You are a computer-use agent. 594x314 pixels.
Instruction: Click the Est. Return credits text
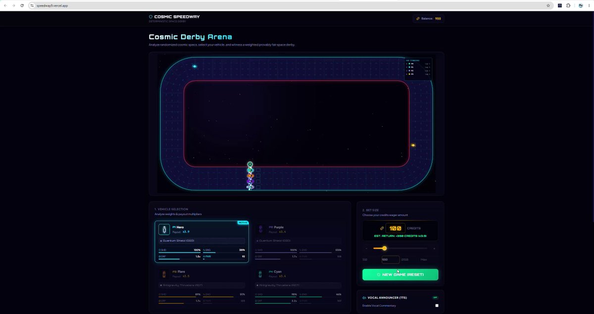(400, 236)
